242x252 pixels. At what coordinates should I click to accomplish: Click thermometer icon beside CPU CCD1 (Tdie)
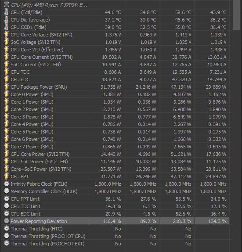click(7, 27)
